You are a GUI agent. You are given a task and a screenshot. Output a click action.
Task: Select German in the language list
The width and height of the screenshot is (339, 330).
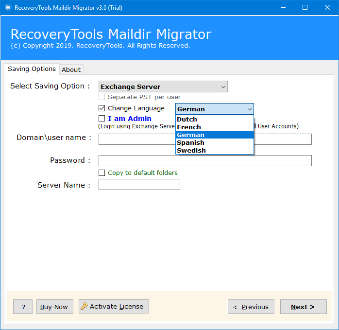(215, 135)
